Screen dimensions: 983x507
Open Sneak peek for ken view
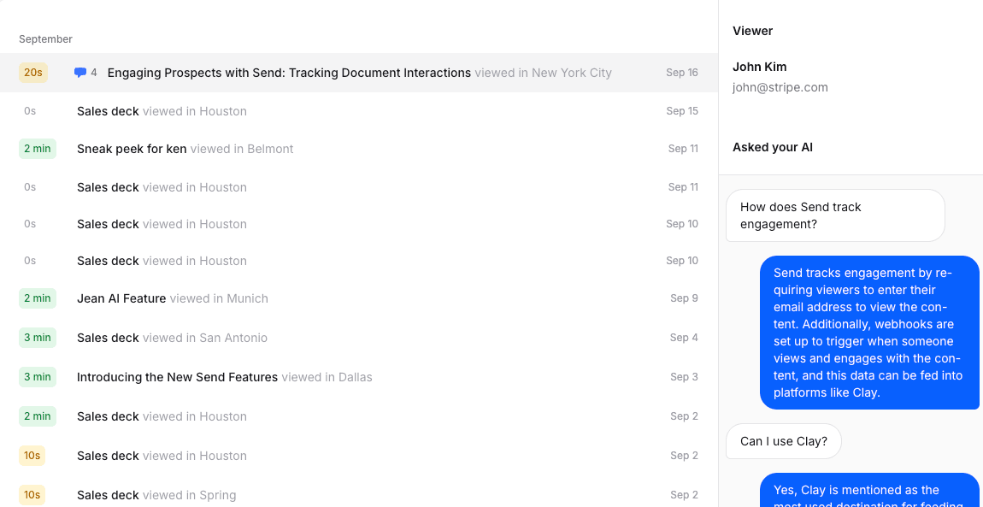[132, 149]
